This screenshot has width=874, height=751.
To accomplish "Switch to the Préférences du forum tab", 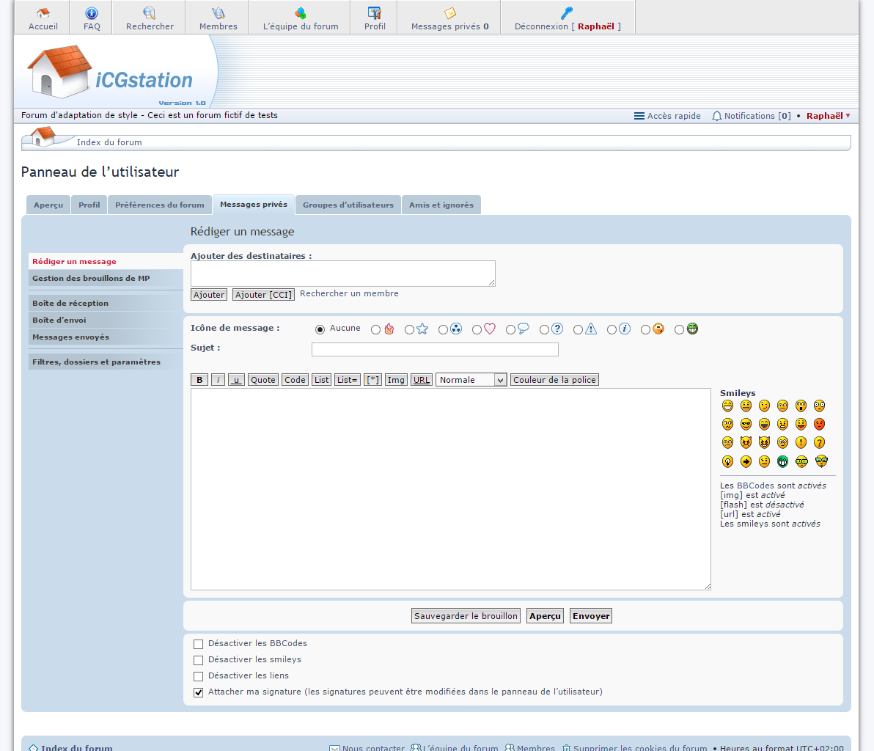I will [160, 205].
